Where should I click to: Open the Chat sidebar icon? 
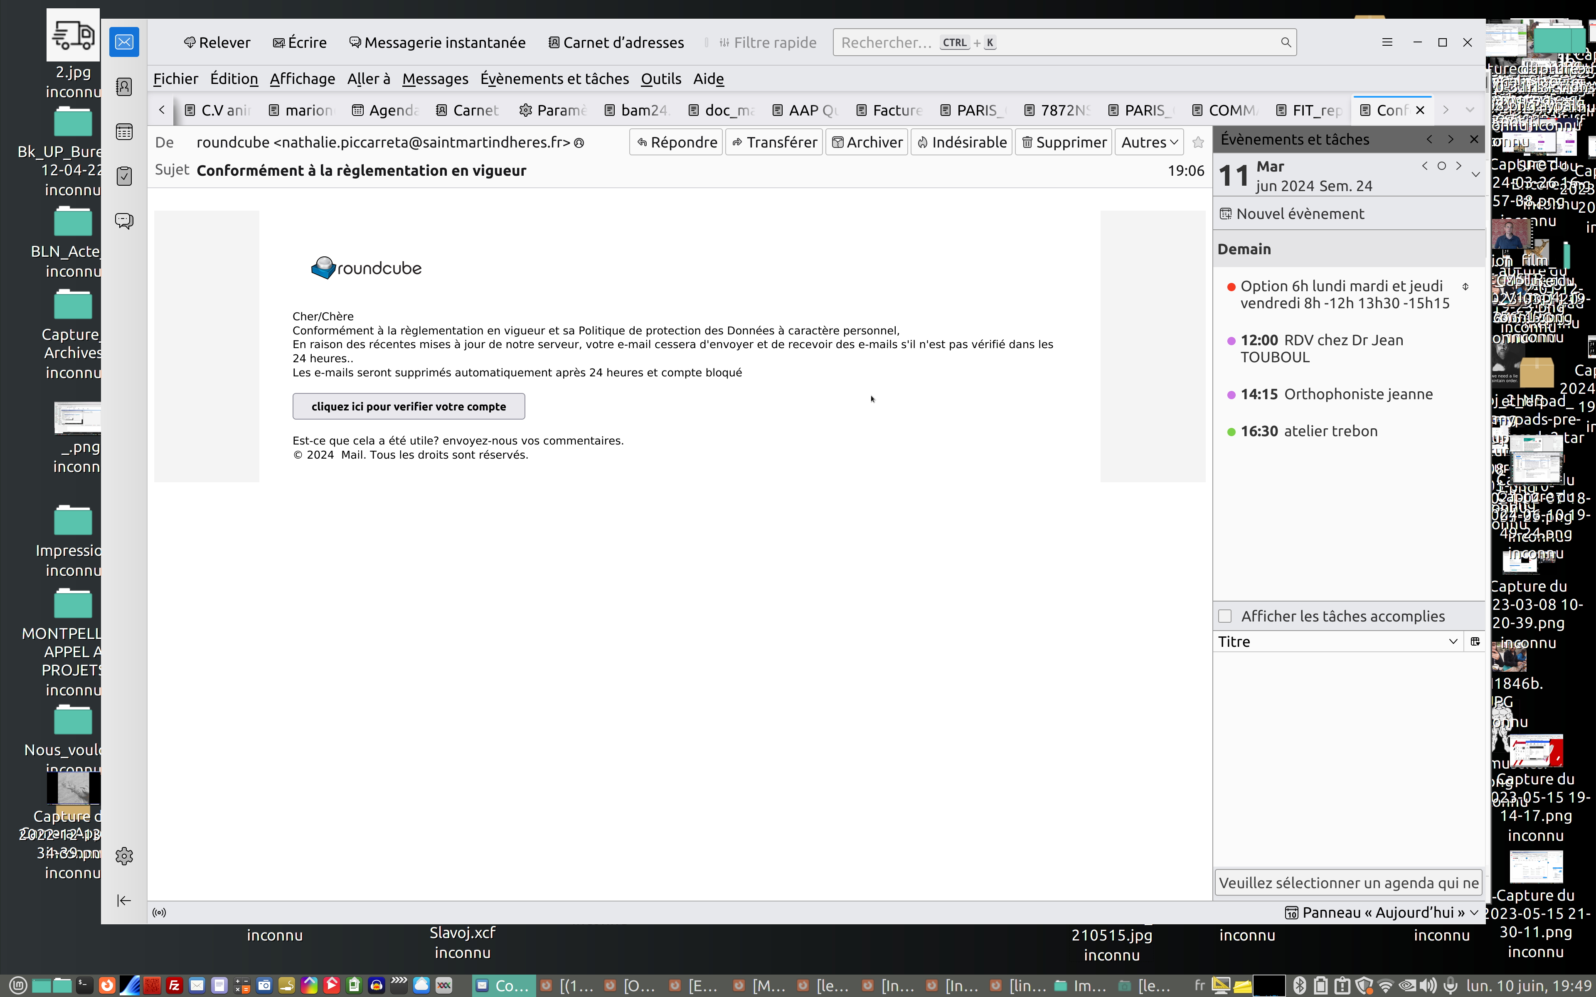click(x=124, y=220)
